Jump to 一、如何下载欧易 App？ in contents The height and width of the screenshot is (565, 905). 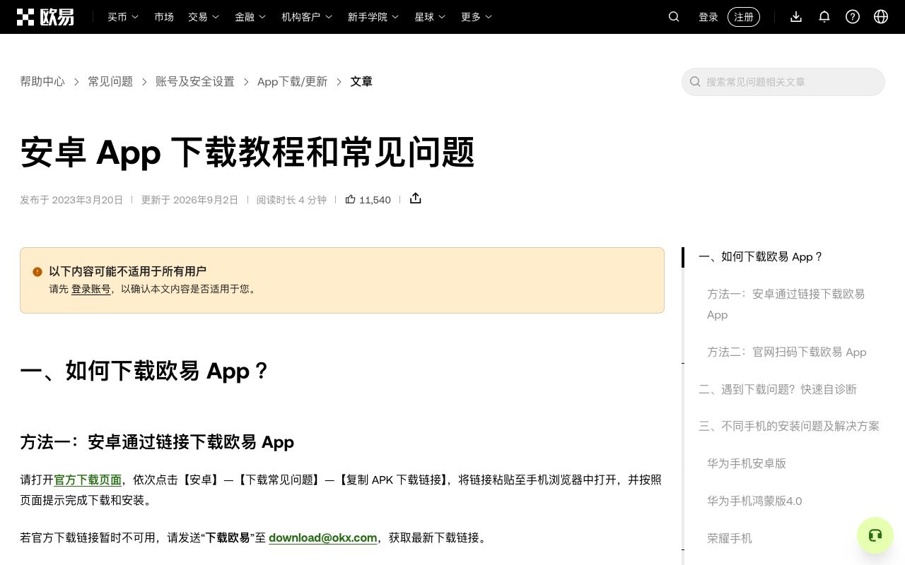coord(761,257)
